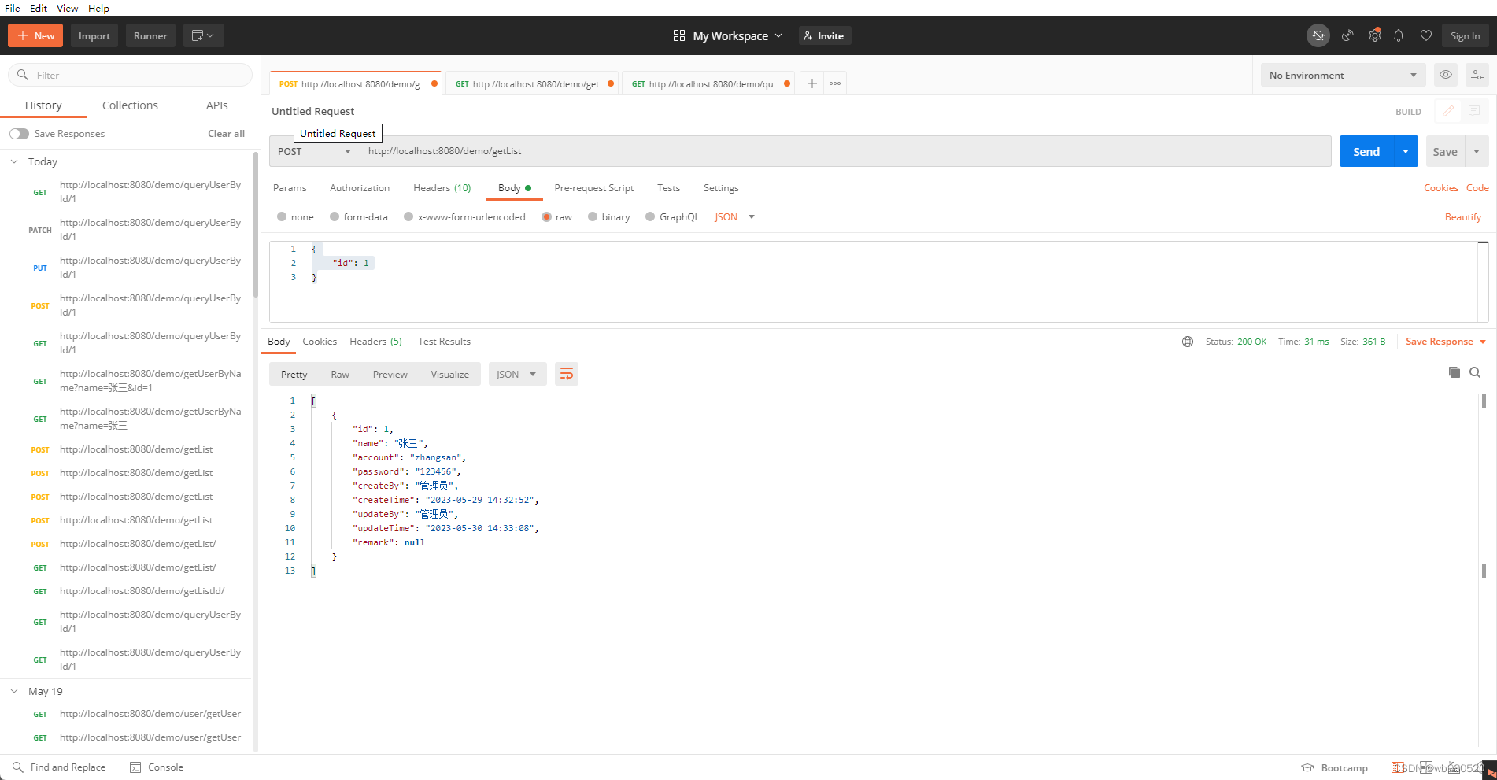
Task: Add a new request tab with plus icon
Action: pyautogui.click(x=812, y=83)
